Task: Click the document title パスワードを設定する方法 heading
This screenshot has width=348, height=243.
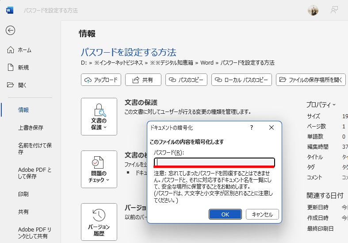Action: (128, 52)
